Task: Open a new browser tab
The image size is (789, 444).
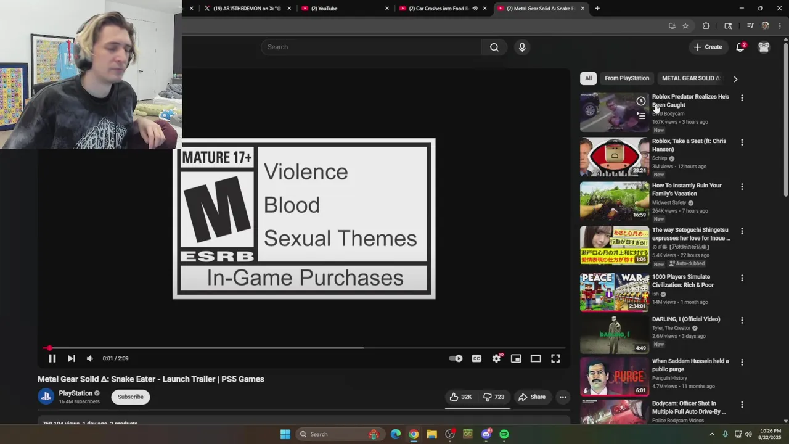Action: click(x=597, y=9)
